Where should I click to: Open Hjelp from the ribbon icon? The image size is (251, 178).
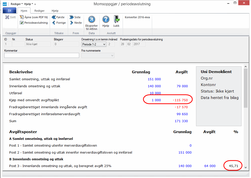click(106, 19)
